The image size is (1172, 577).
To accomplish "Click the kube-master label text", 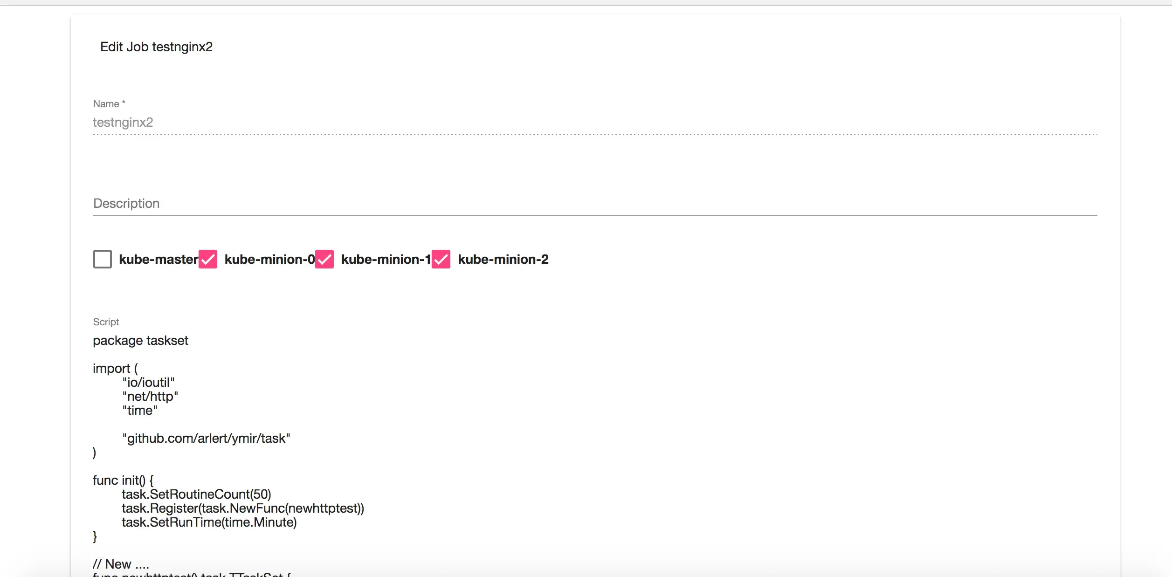I will pyautogui.click(x=159, y=259).
